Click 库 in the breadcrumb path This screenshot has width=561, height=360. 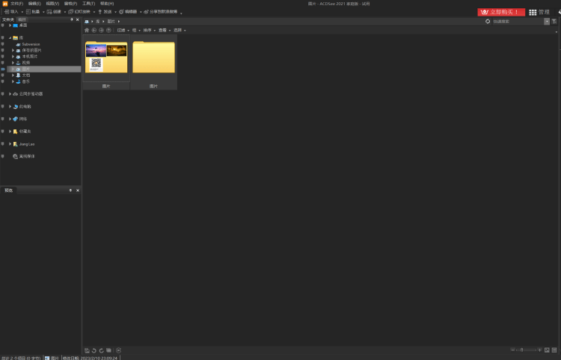pyautogui.click(x=98, y=22)
